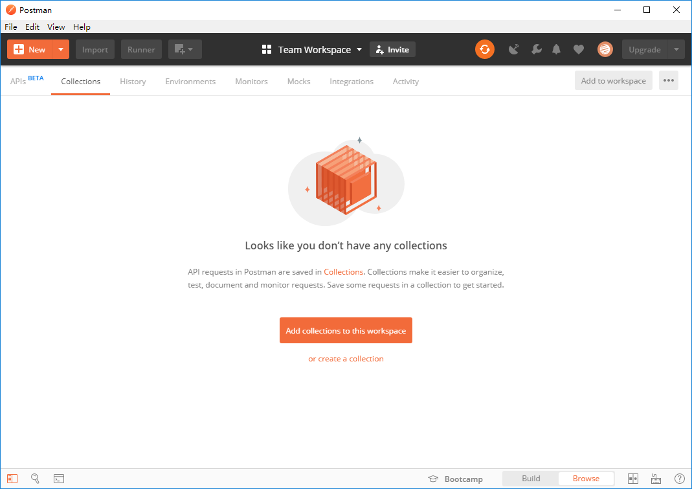Expand the Upgrade dropdown arrow
Screen dimensions: 692x489
point(676,49)
